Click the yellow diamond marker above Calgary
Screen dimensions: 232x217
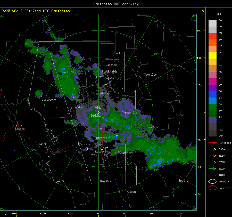[x=102, y=149]
